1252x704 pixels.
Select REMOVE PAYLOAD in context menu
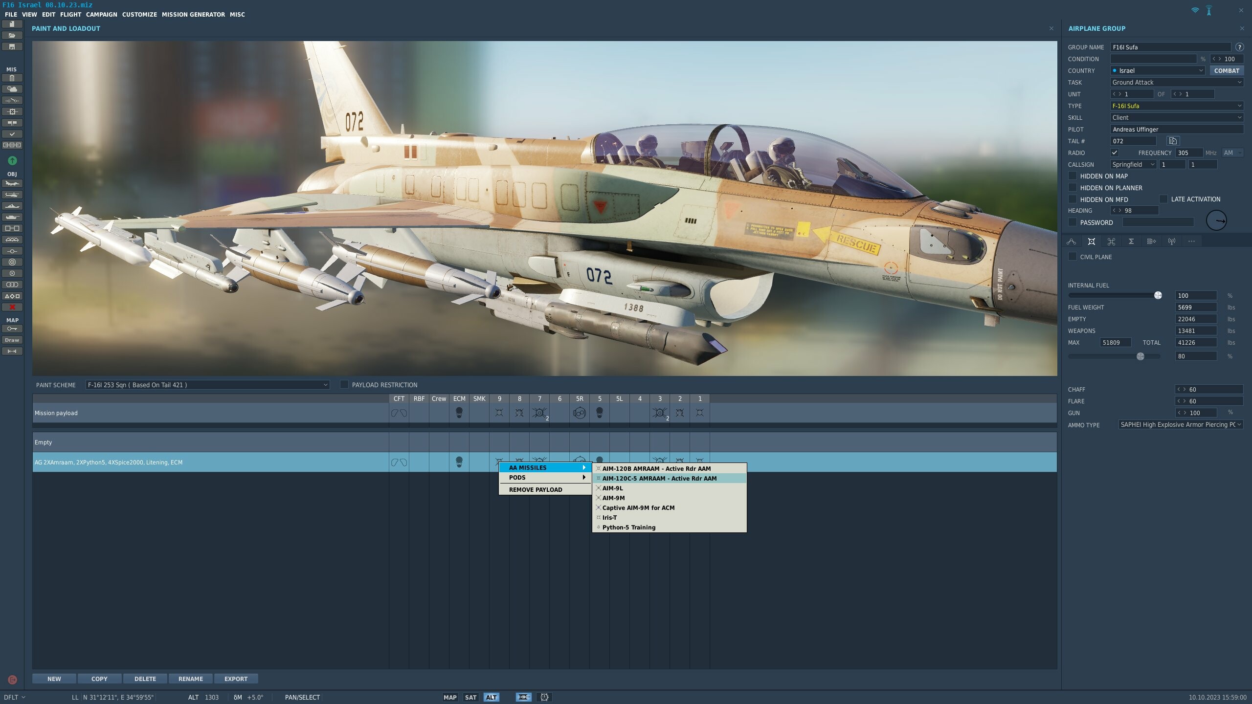tap(536, 489)
